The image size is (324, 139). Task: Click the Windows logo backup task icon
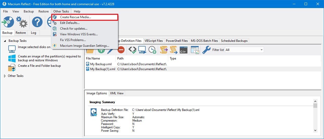click(x=12, y=58)
